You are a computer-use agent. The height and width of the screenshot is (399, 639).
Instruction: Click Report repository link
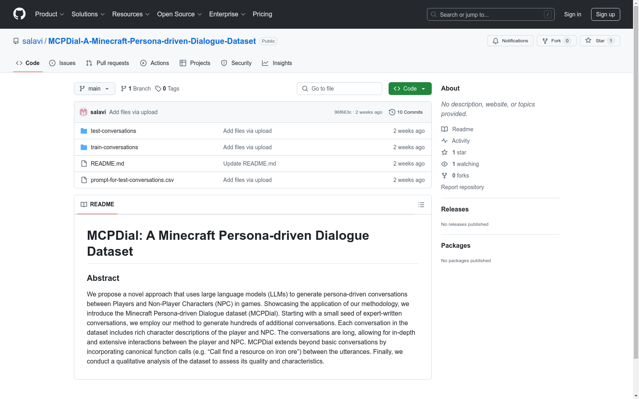pyautogui.click(x=462, y=187)
